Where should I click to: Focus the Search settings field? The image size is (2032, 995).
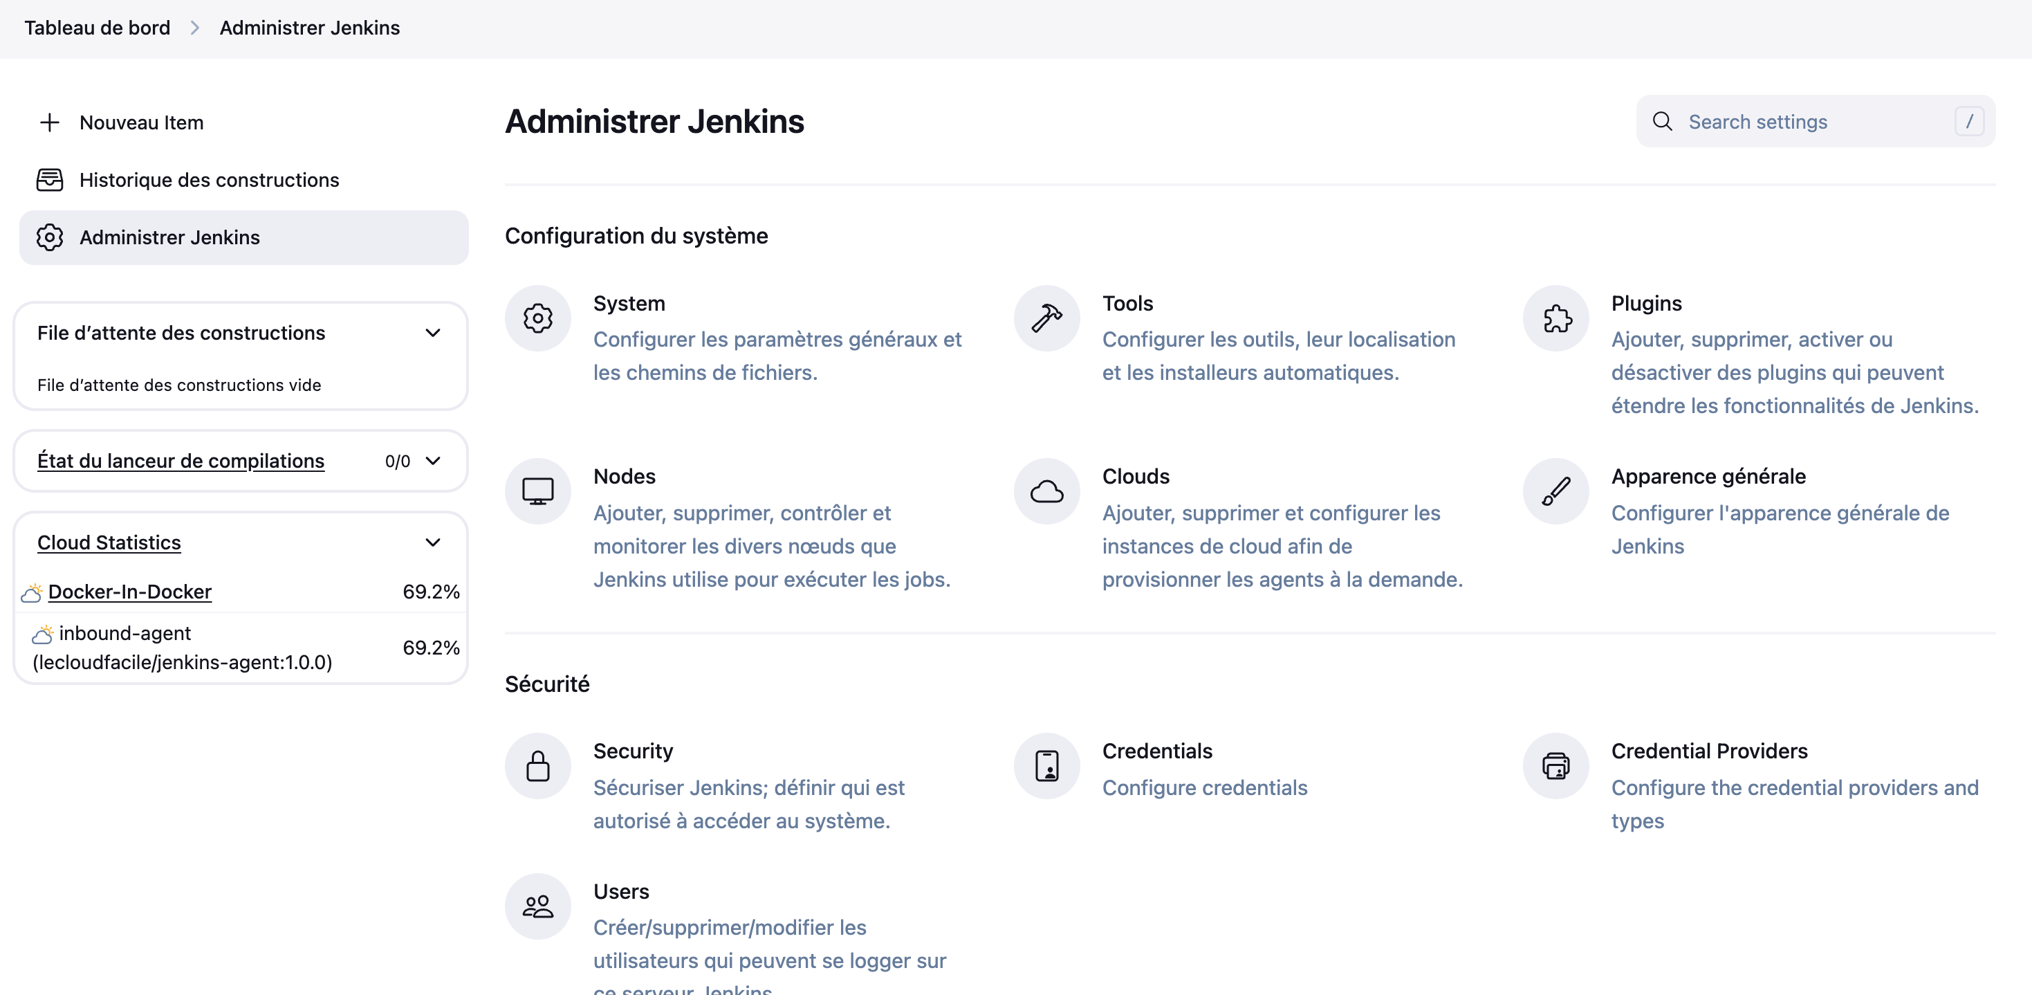pos(1814,122)
